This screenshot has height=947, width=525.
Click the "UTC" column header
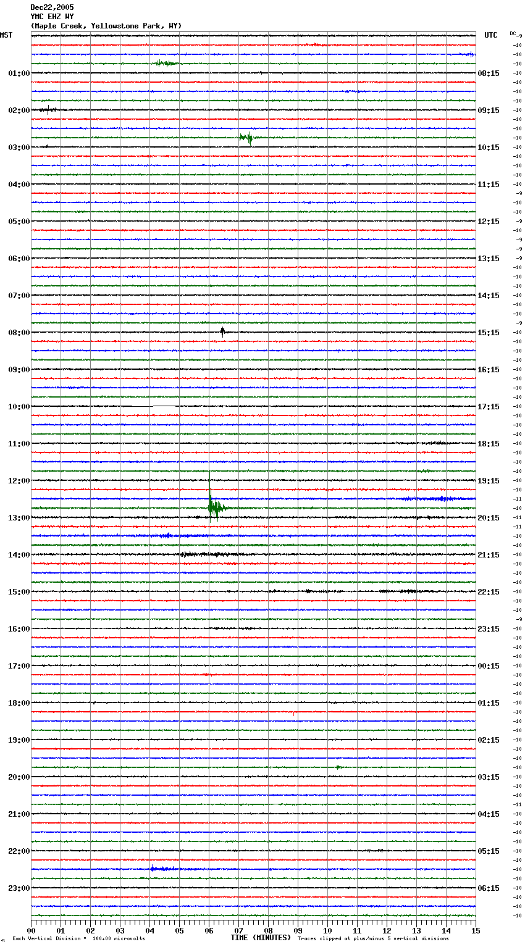491,35
